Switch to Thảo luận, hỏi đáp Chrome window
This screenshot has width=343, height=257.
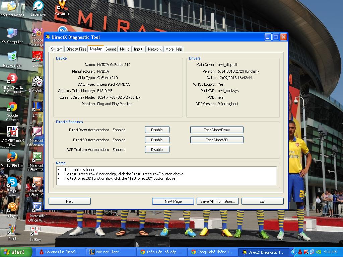(162, 252)
